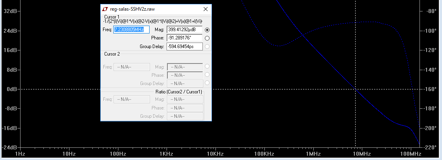
Task: Click the 10MHz frequency axis label
Action: [x=361, y=154]
